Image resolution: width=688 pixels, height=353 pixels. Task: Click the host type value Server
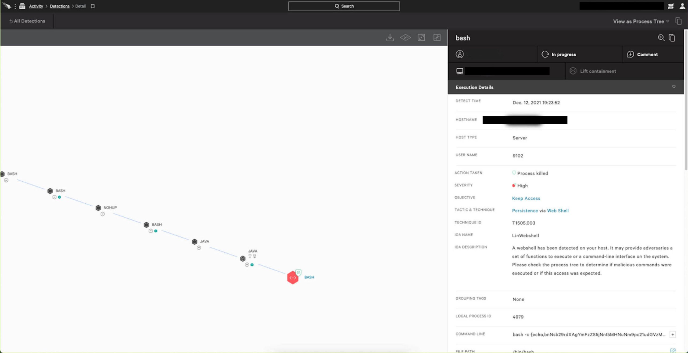pyautogui.click(x=520, y=138)
